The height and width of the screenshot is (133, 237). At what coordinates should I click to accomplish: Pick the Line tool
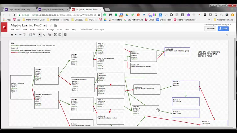click(x=44, y=35)
